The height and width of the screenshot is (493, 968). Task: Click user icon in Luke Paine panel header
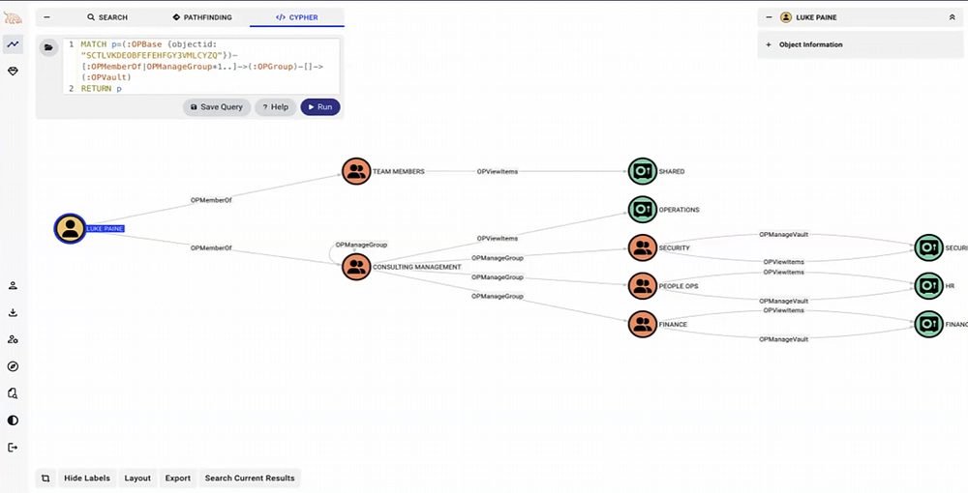point(786,17)
